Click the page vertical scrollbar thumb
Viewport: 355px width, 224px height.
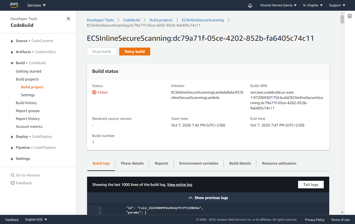coord(342,19)
